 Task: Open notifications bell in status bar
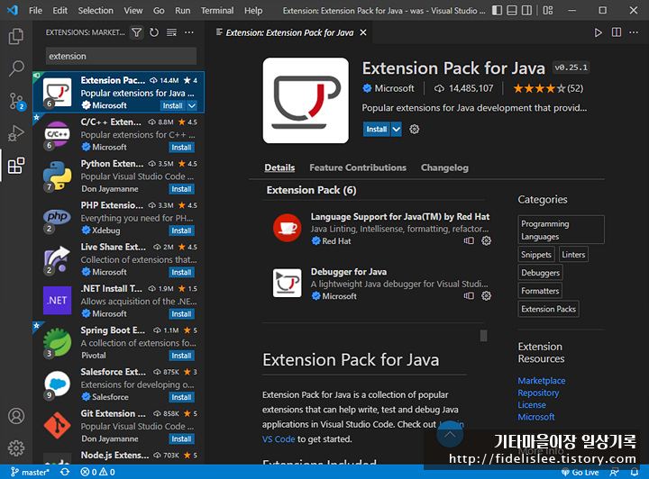pos(634,472)
